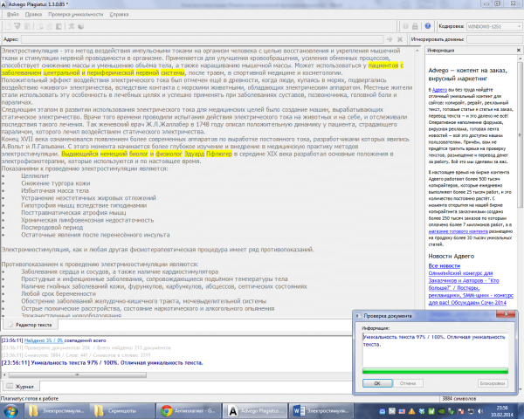Select the Редактор текста tab
Viewport: 524px width, 419px height.
click(x=31, y=325)
